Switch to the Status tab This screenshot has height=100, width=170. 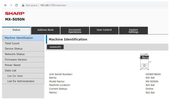[16, 30]
